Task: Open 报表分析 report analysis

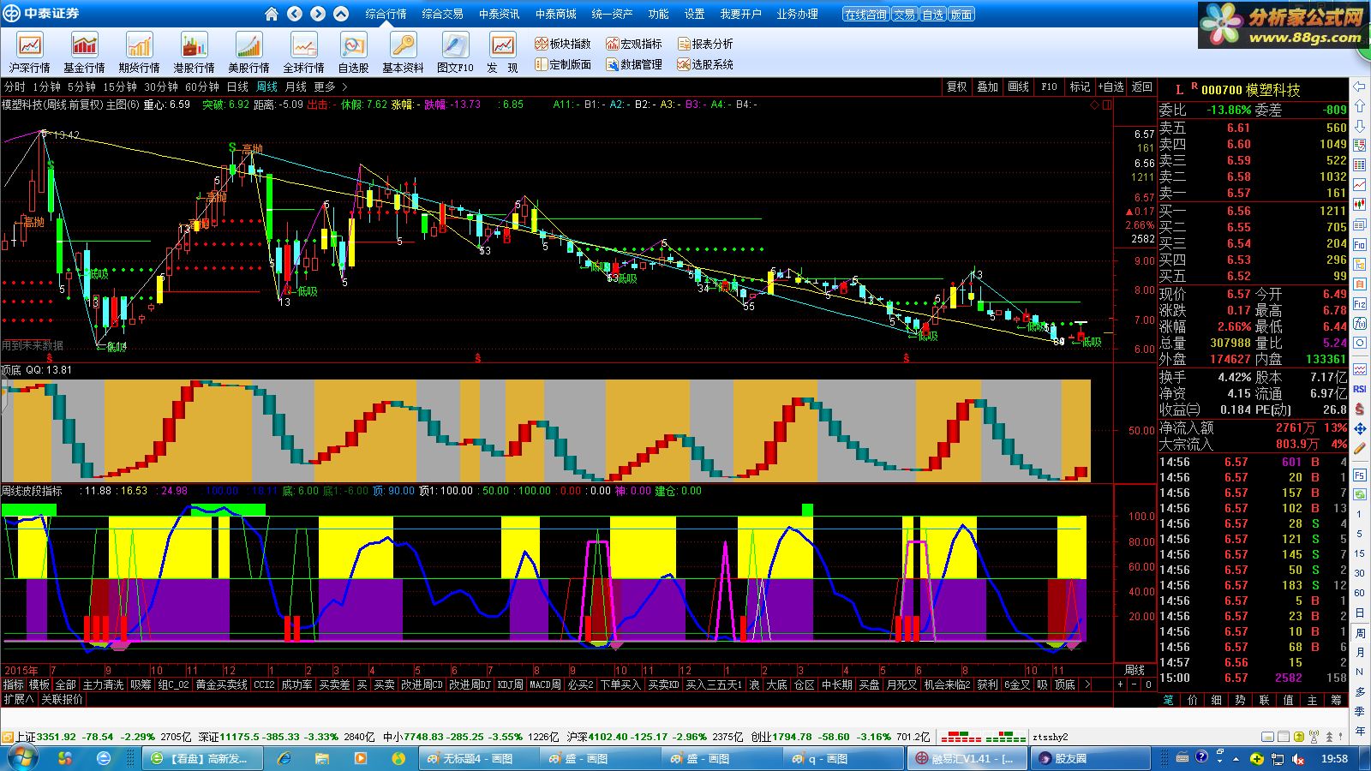Action: (x=705, y=44)
